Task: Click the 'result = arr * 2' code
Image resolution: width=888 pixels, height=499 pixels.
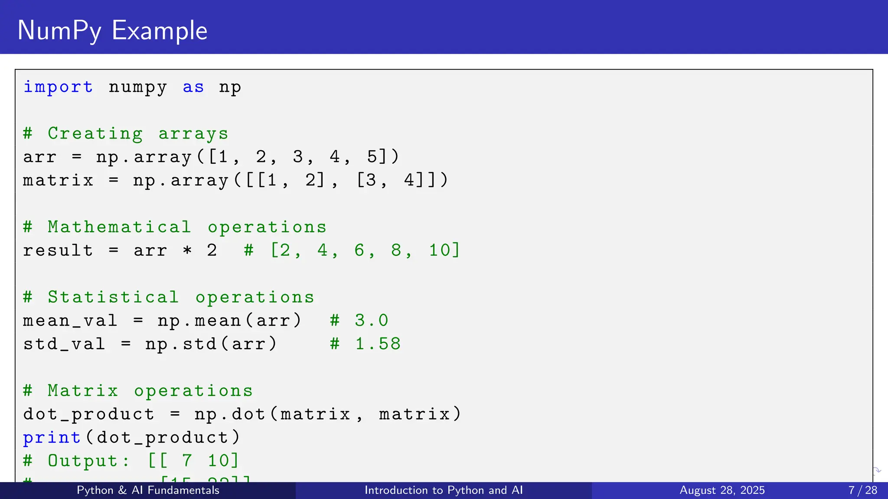Action: point(120,251)
